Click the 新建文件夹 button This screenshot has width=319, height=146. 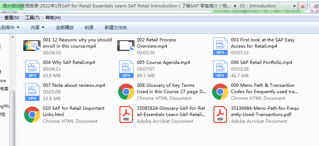[x=116, y=28]
